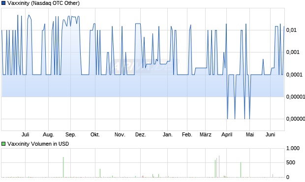Select the 'Jan.' month label
Image resolution: width=305 pixels, height=182 pixels.
tap(167, 134)
